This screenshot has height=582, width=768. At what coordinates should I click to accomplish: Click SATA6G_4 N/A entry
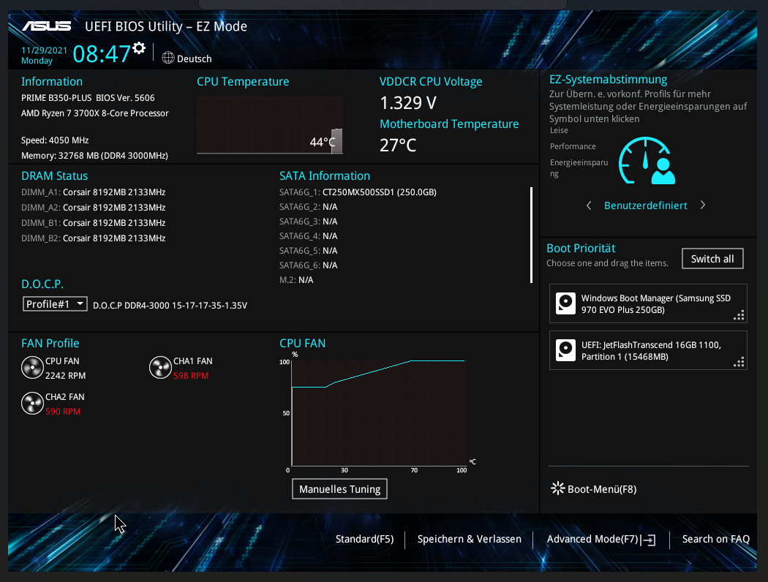tap(308, 236)
